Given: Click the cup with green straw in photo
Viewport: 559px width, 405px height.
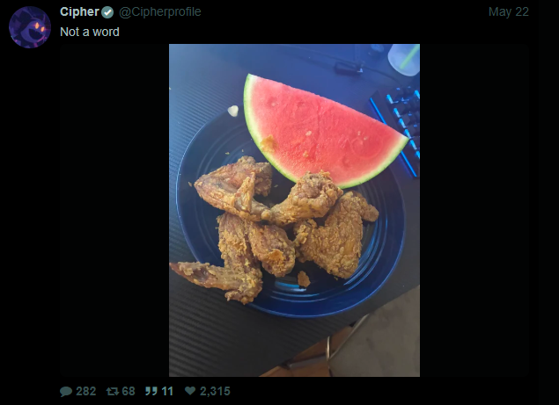Looking at the screenshot, I should point(404,60).
